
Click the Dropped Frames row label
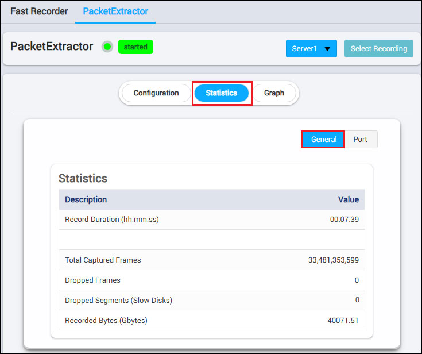click(x=92, y=280)
